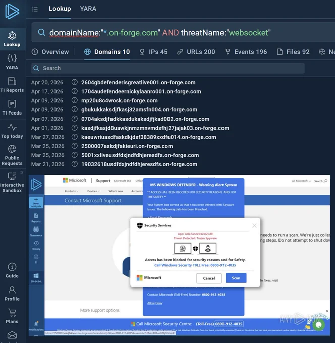Click Notifications bell in sandbox screenshot sidebar
This screenshot has width=335, height=343.
36,325
